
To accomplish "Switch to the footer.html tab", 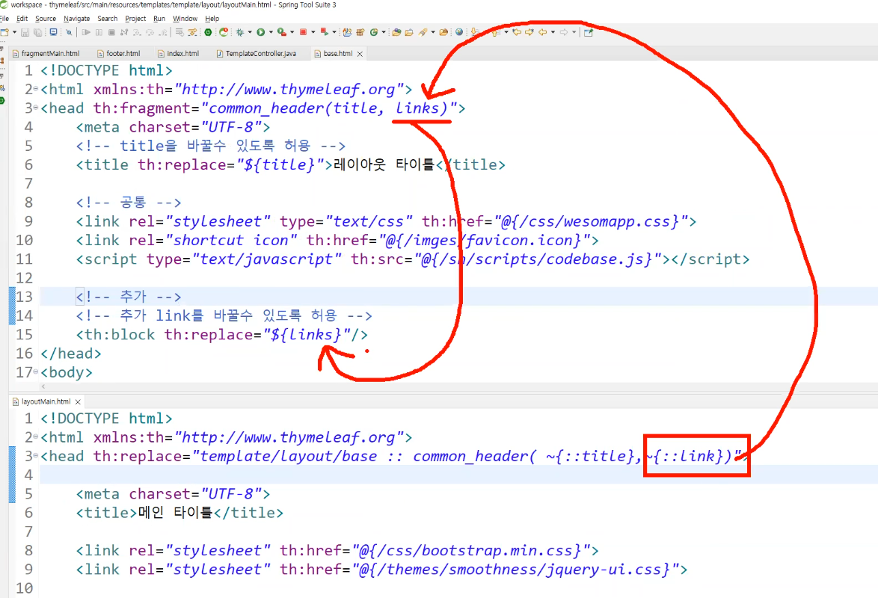I will click(x=119, y=54).
